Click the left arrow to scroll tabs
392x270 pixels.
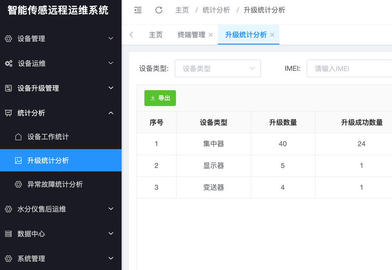(131, 35)
